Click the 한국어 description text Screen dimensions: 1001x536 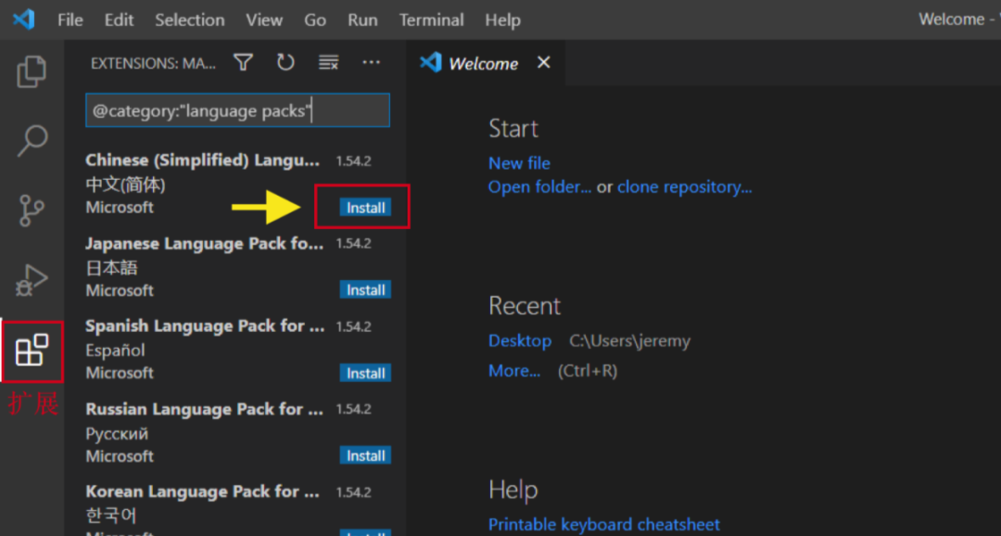(x=111, y=515)
